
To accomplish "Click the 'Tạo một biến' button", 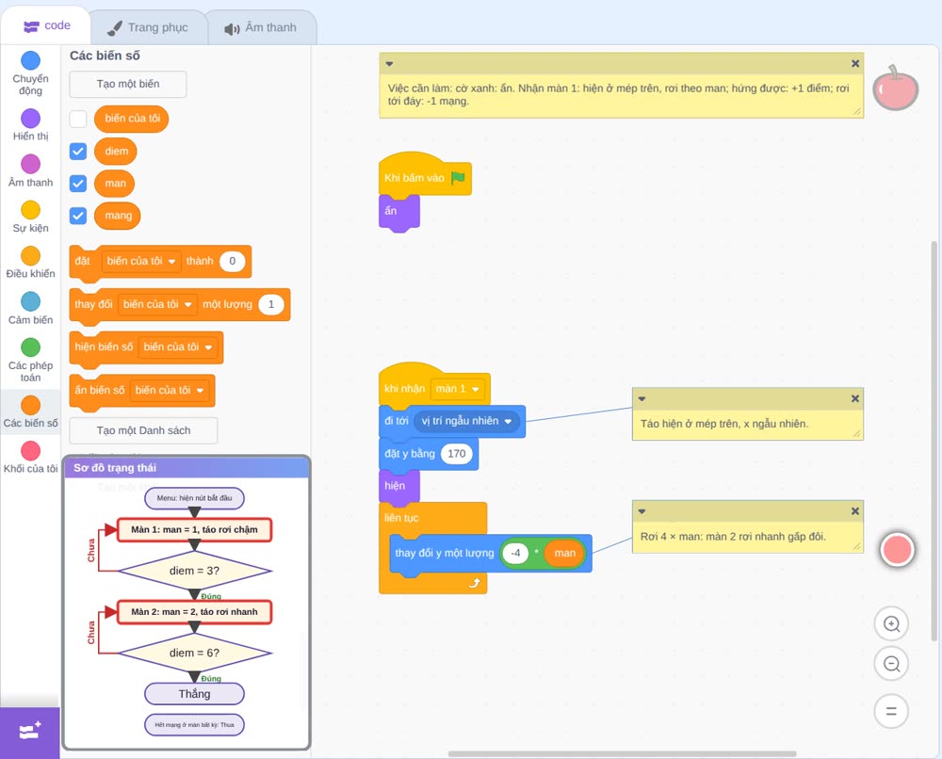I will point(128,84).
